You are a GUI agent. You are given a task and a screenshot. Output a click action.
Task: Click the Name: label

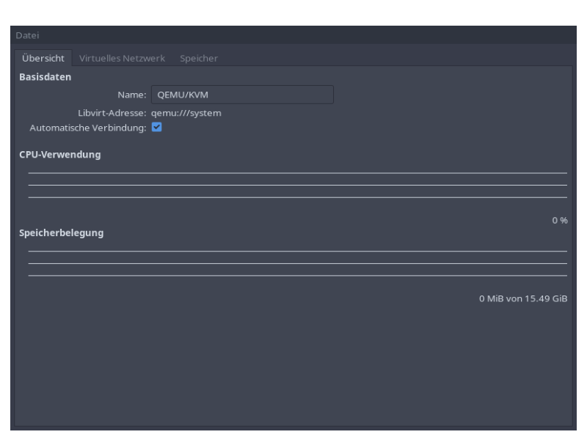132,95
